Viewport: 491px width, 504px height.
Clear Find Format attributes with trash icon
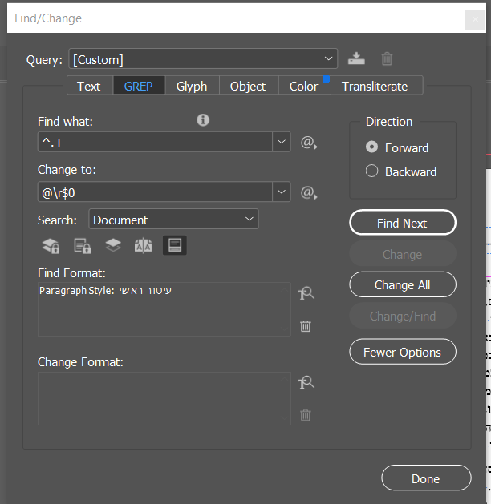coord(306,326)
